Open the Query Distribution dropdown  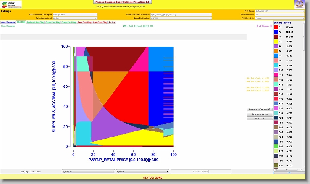[181, 18]
